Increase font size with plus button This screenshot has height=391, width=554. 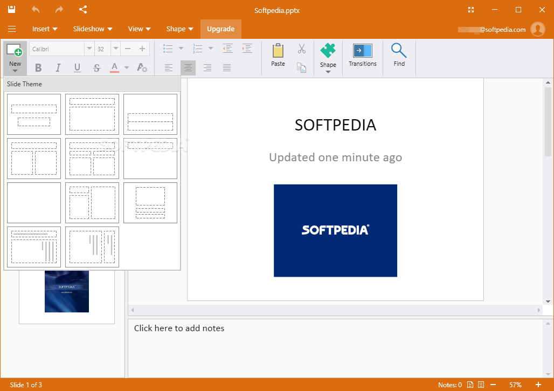point(142,49)
